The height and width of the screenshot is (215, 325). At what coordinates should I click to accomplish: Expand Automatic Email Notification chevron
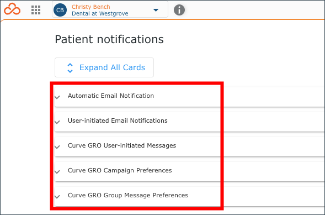click(57, 97)
